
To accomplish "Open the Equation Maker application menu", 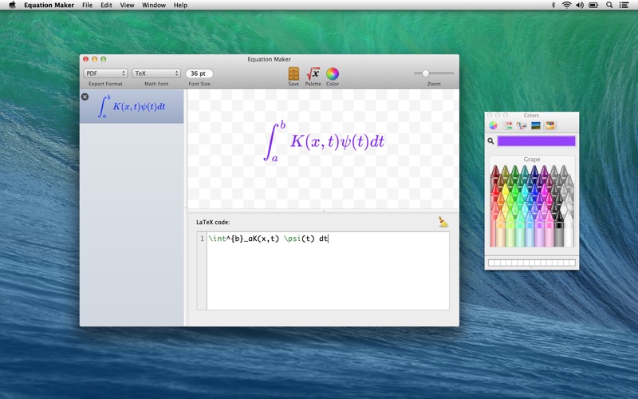I will (49, 5).
